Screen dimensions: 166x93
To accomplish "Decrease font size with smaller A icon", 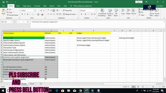I will tap(44, 10).
